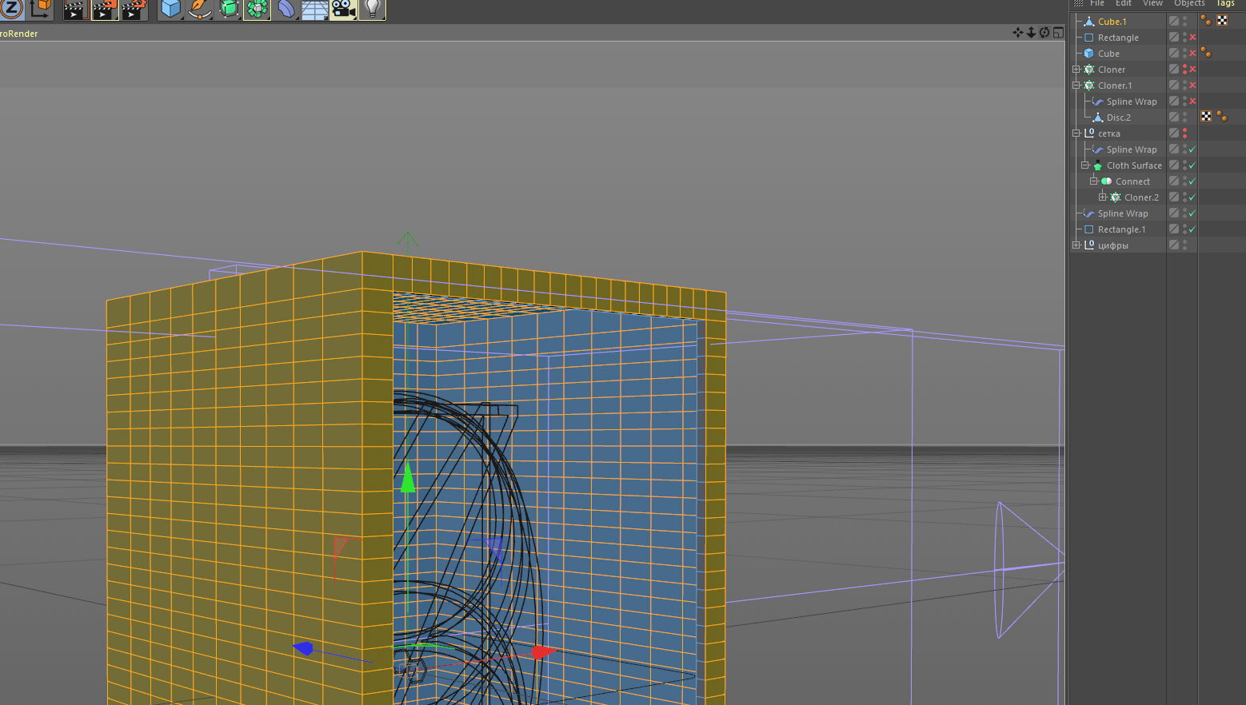The width and height of the screenshot is (1246, 705).
Task: Collapse the Cloth Surface children
Action: (x=1085, y=165)
